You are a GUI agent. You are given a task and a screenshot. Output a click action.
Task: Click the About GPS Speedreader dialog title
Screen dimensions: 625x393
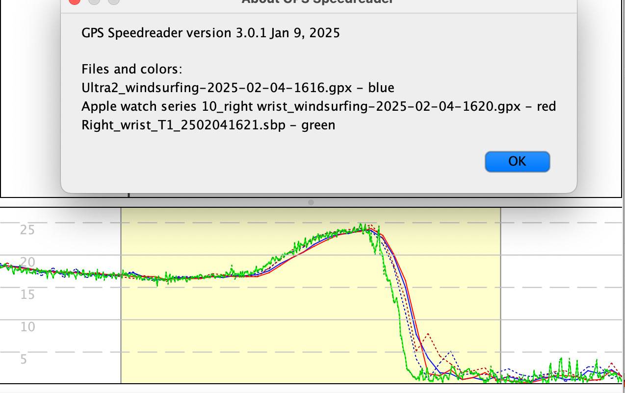coord(316,2)
